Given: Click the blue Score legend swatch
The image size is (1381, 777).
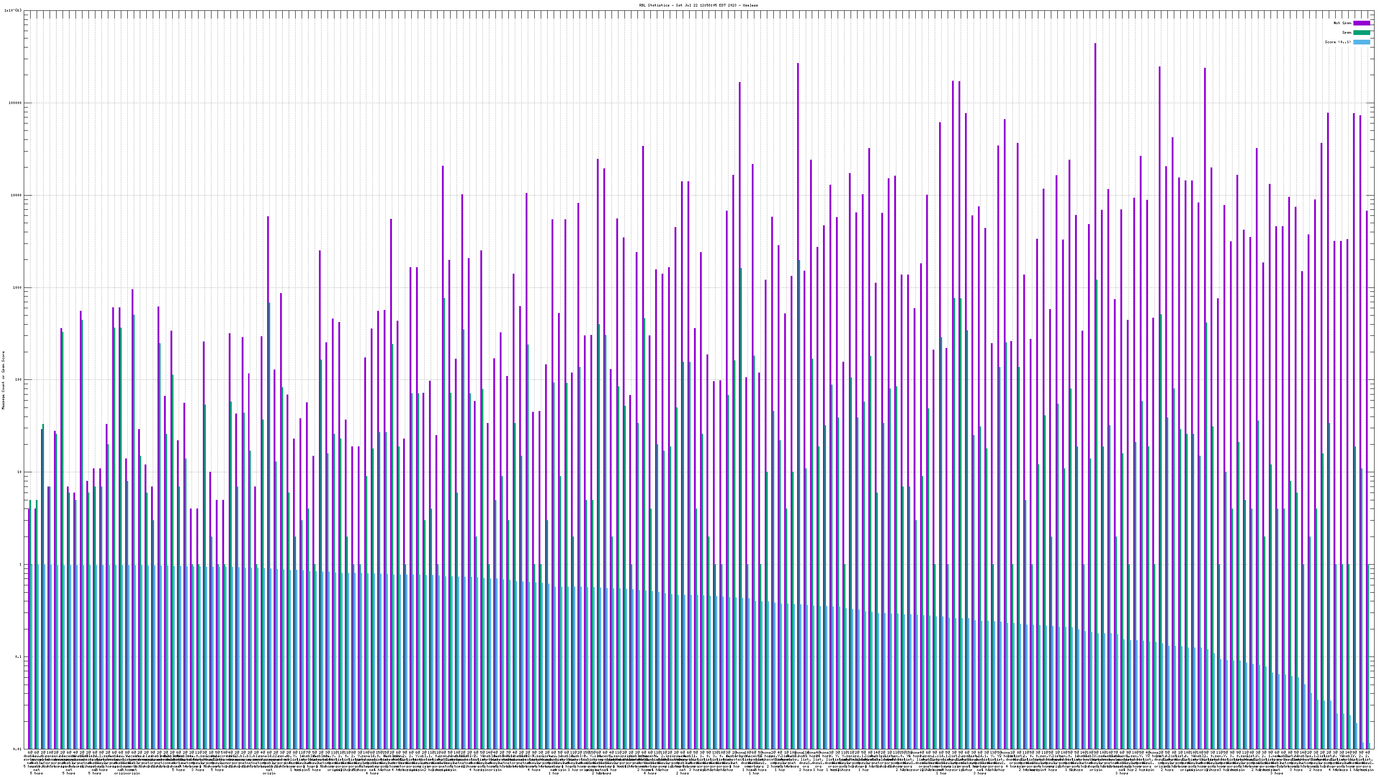Looking at the screenshot, I should 1361,42.
